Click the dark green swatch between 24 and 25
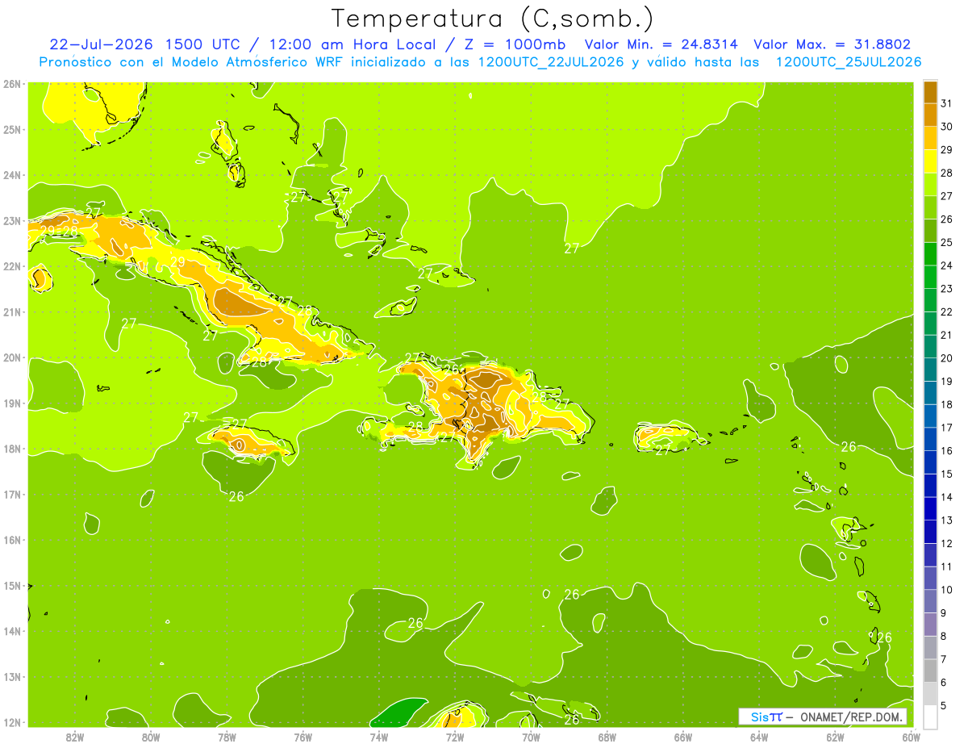Image resolution: width=968 pixels, height=748 pixels. [930, 254]
